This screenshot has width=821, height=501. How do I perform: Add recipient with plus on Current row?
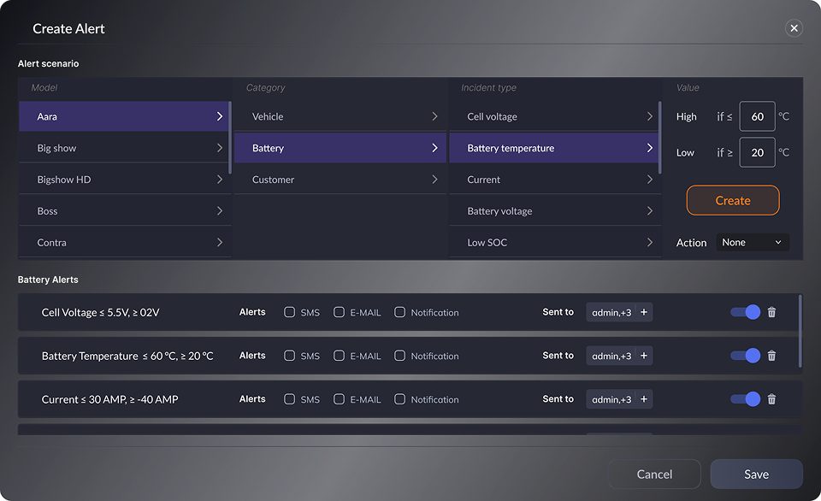pos(644,399)
